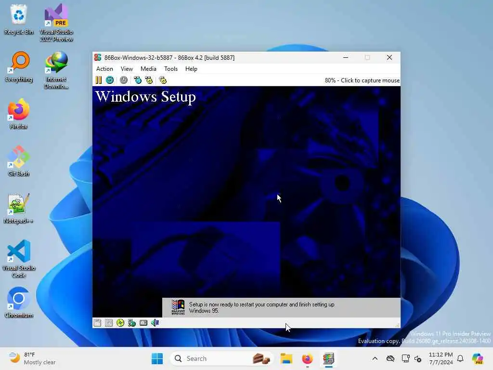Click the display and network tray icon

tap(405, 358)
